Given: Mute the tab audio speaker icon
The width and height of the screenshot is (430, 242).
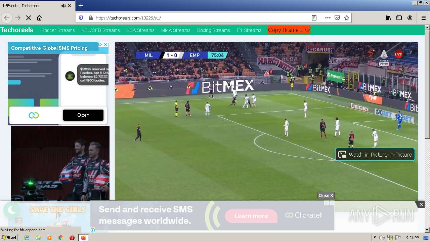Looking at the screenshot, I should point(63,6).
